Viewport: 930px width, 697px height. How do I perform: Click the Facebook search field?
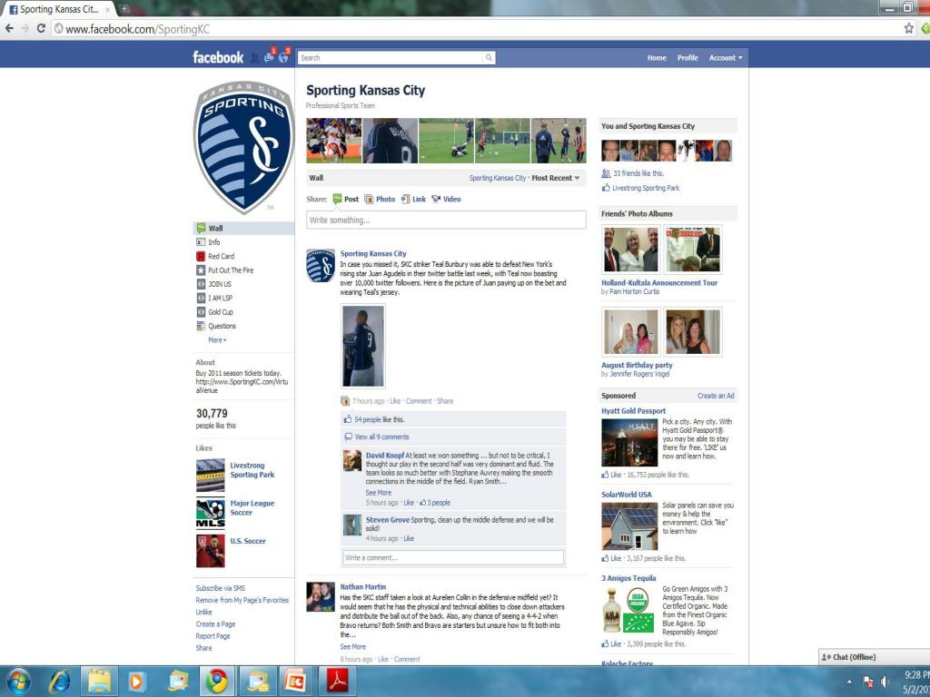[391, 57]
